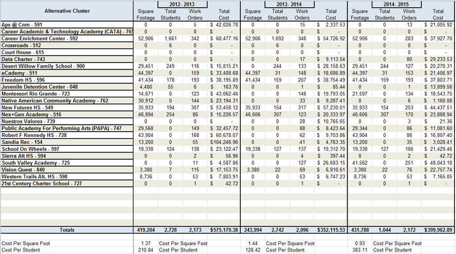Click the 2013-2014 year header box
Screen dimensions: 456x254
[289, 4]
